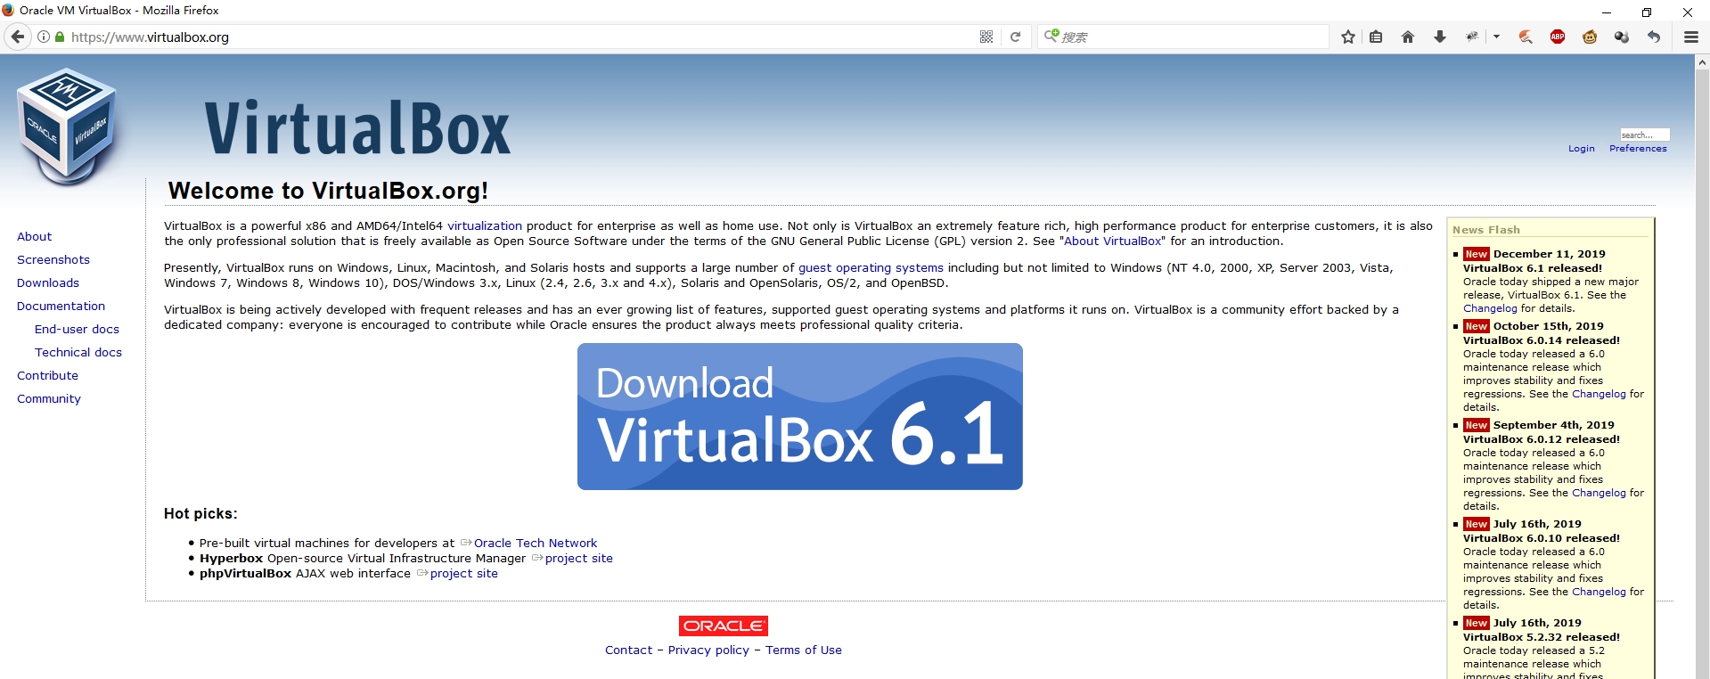Click the spider extension icon in toolbar
The image size is (1710, 679).
click(x=1472, y=37)
